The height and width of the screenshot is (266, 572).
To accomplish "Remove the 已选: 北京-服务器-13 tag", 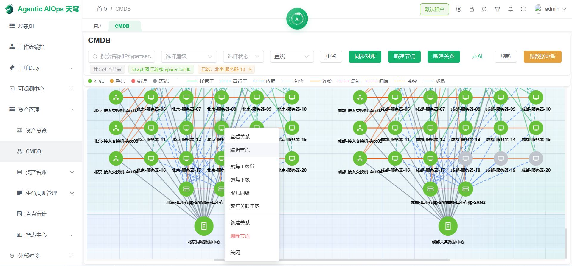I will (x=250, y=69).
